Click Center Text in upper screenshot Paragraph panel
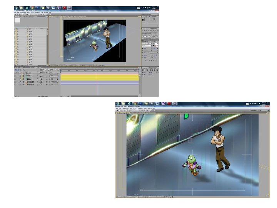The width and height of the screenshot is (277, 208). (x=145, y=70)
